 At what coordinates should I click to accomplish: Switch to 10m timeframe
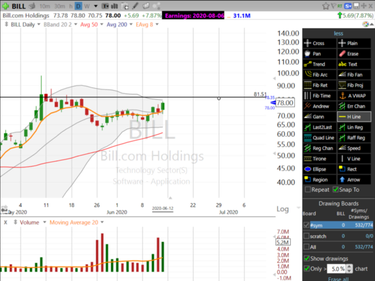tap(44, 7)
